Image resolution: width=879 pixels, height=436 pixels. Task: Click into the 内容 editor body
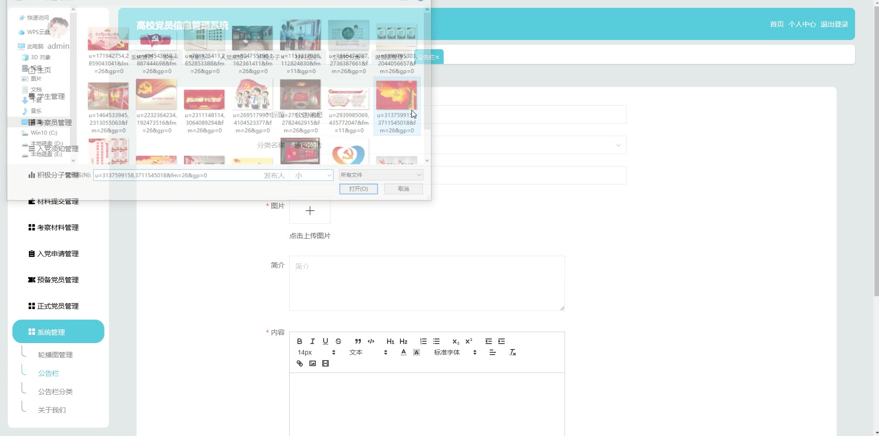click(427, 404)
